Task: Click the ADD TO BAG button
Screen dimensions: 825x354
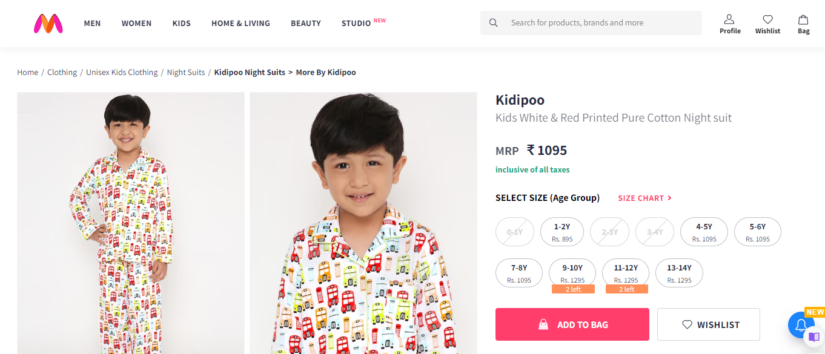Action: [572, 324]
